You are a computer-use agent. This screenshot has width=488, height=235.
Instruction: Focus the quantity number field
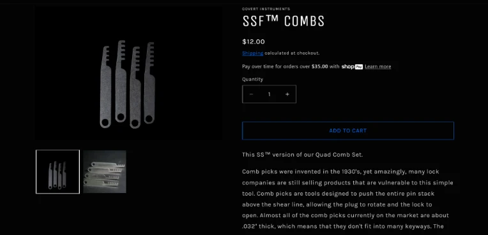269,94
